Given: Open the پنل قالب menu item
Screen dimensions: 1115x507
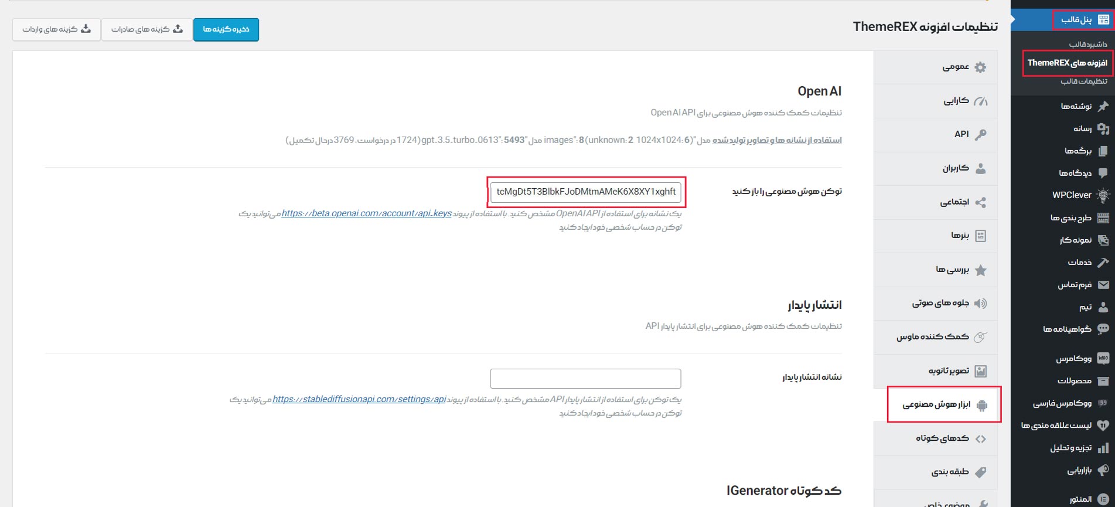Looking at the screenshot, I should pos(1077,19).
